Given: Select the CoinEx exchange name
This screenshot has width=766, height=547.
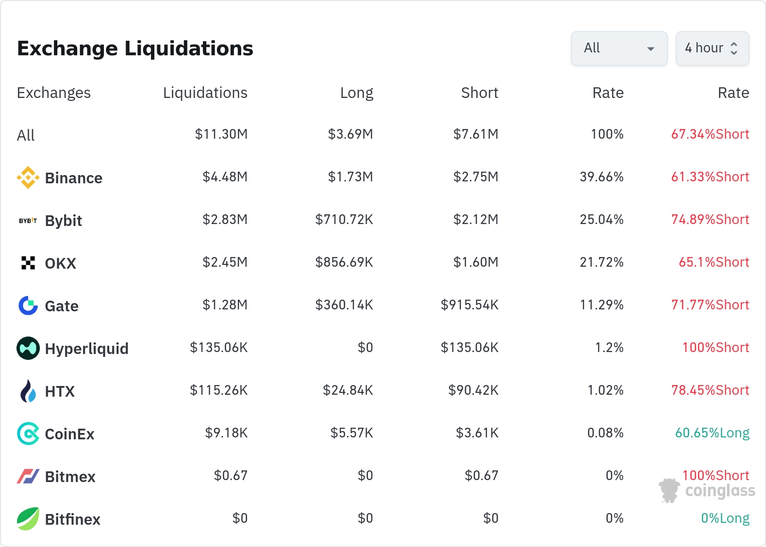Looking at the screenshot, I should (x=69, y=434).
